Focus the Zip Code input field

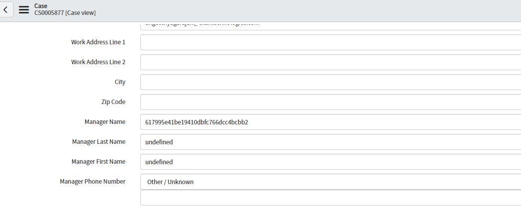330,102
